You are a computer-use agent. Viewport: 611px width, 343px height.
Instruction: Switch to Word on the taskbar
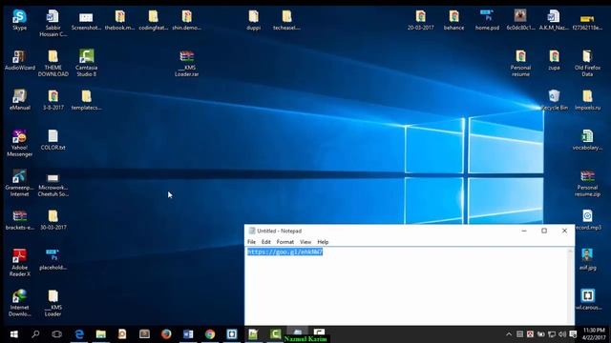(188, 334)
